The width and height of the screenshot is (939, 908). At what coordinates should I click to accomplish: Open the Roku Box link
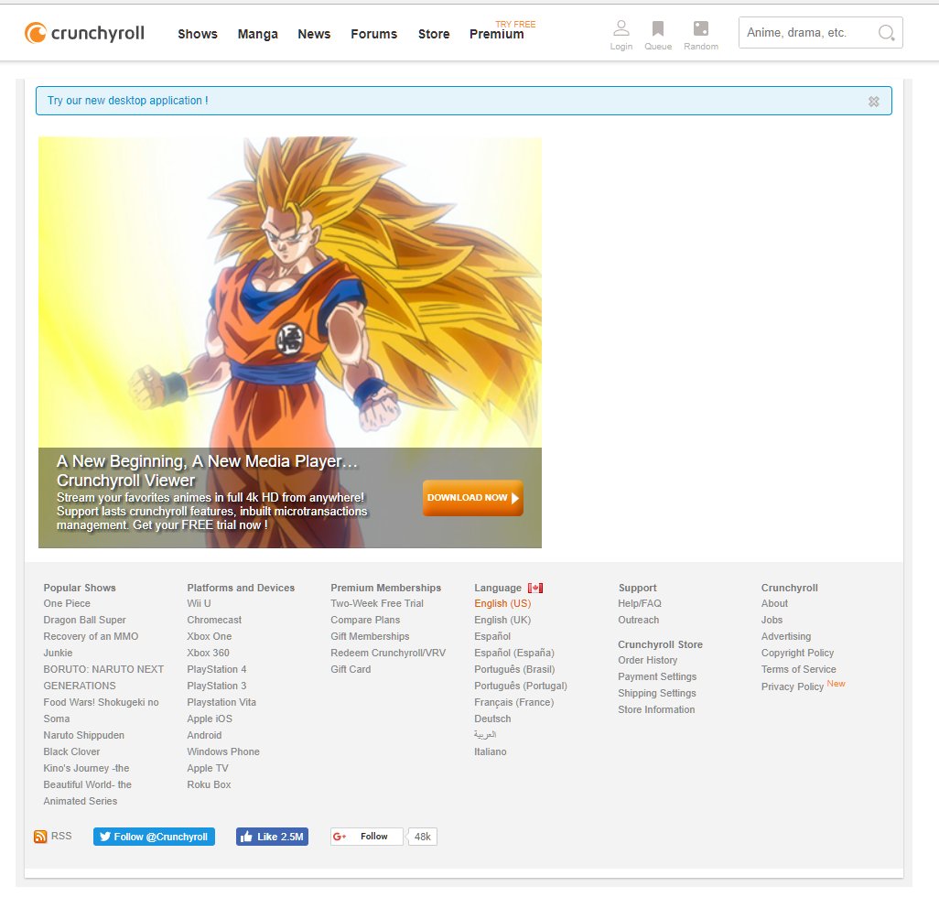[x=209, y=784]
